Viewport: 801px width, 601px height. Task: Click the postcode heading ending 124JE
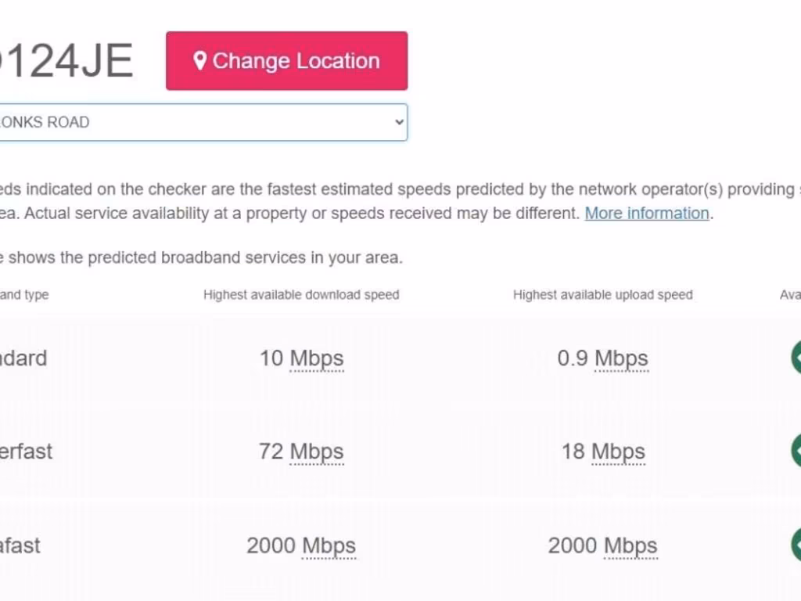[x=66, y=61]
